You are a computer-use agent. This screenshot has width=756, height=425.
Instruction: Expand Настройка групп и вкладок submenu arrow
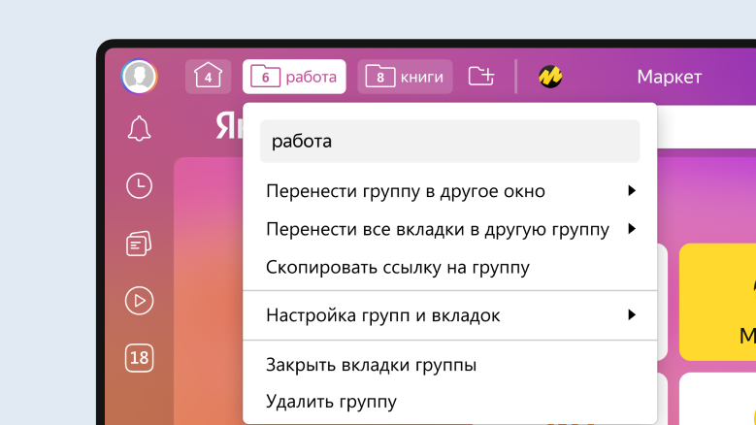pyautogui.click(x=631, y=315)
